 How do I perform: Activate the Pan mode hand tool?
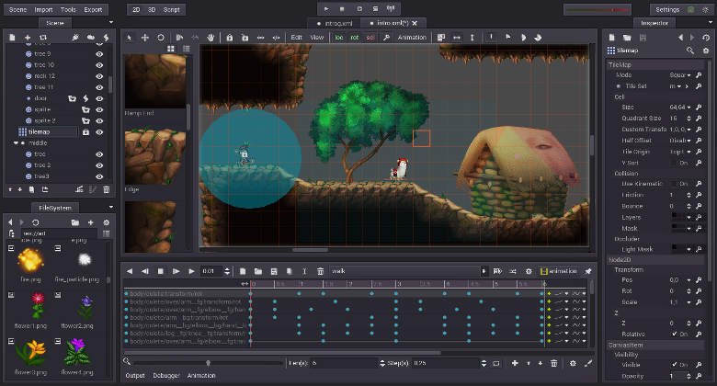211,38
